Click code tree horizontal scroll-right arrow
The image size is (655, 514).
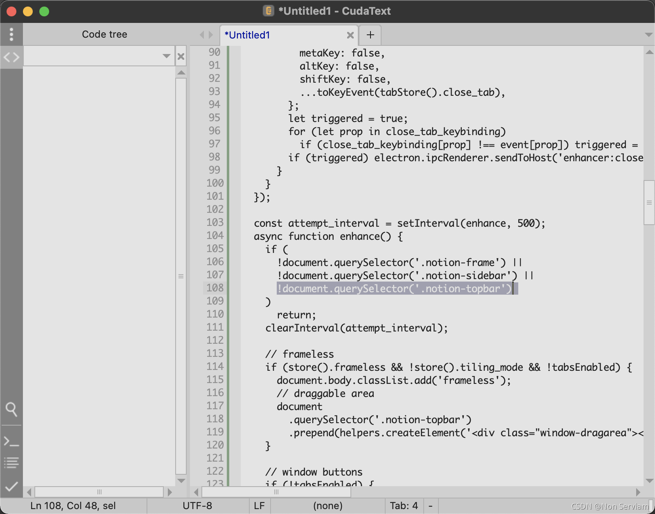click(x=170, y=492)
